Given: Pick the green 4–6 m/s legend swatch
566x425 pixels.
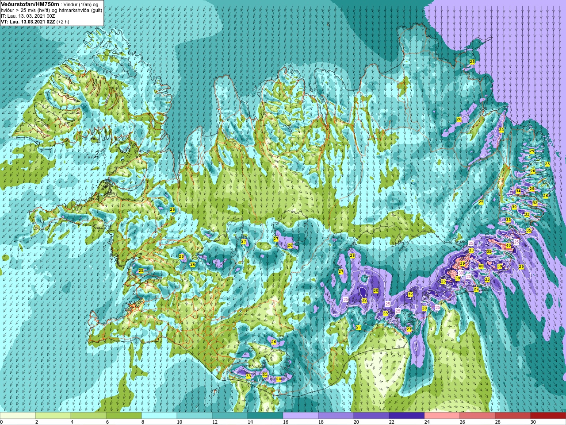Looking at the screenshot, I should point(88,416).
